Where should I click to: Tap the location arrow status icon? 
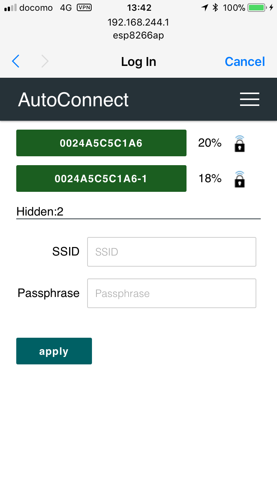tap(205, 7)
